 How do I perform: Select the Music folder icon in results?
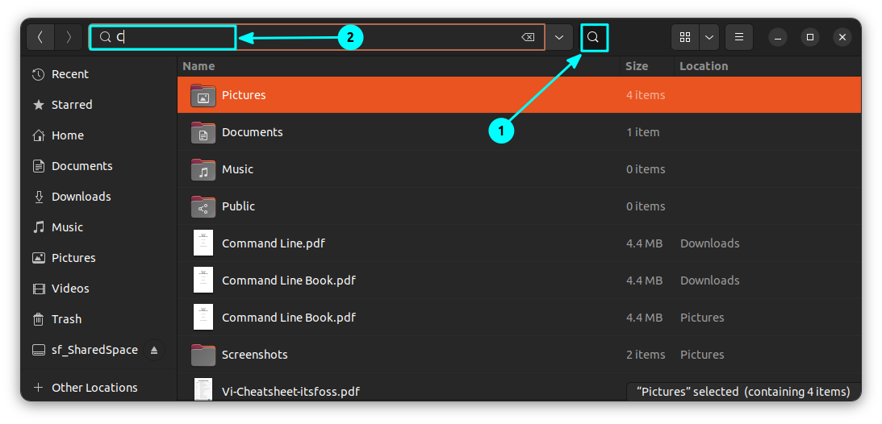coord(203,169)
